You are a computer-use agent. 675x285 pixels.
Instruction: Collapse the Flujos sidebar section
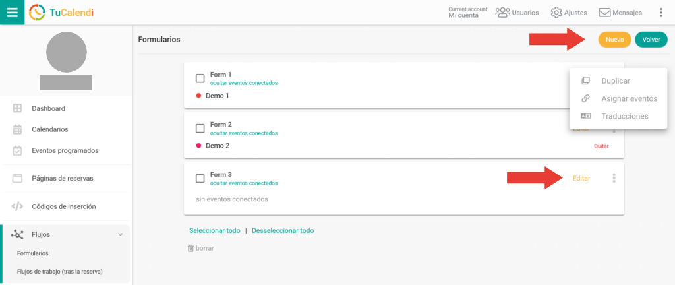pos(120,234)
